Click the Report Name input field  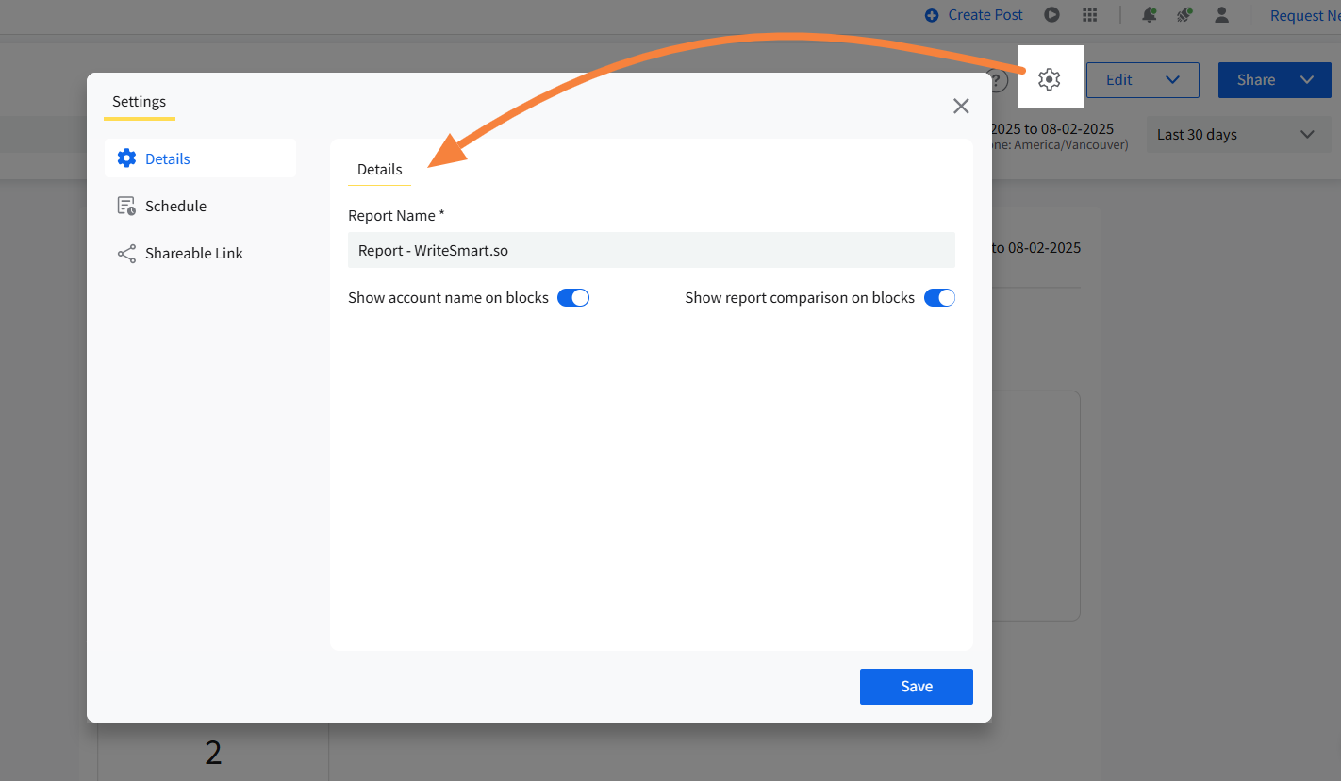651,251
